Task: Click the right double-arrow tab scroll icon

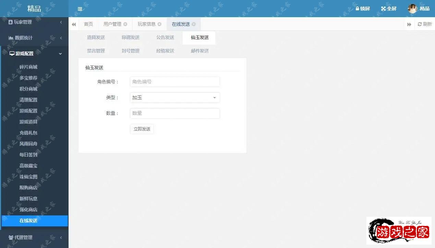Action: click(x=409, y=24)
